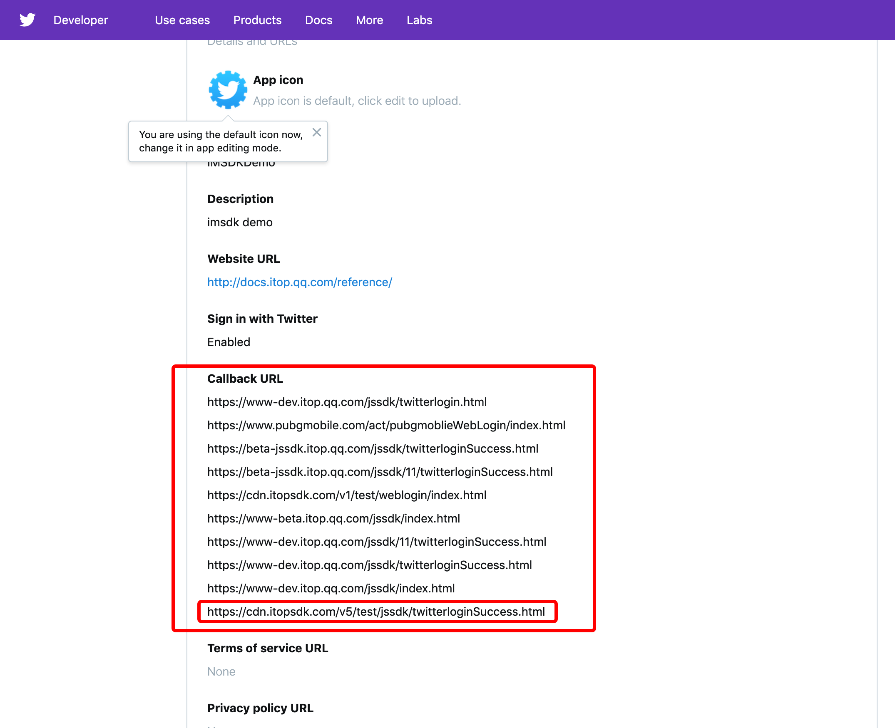Toggle Sign in with Twitter setting
The width and height of the screenshot is (895, 728).
228,342
